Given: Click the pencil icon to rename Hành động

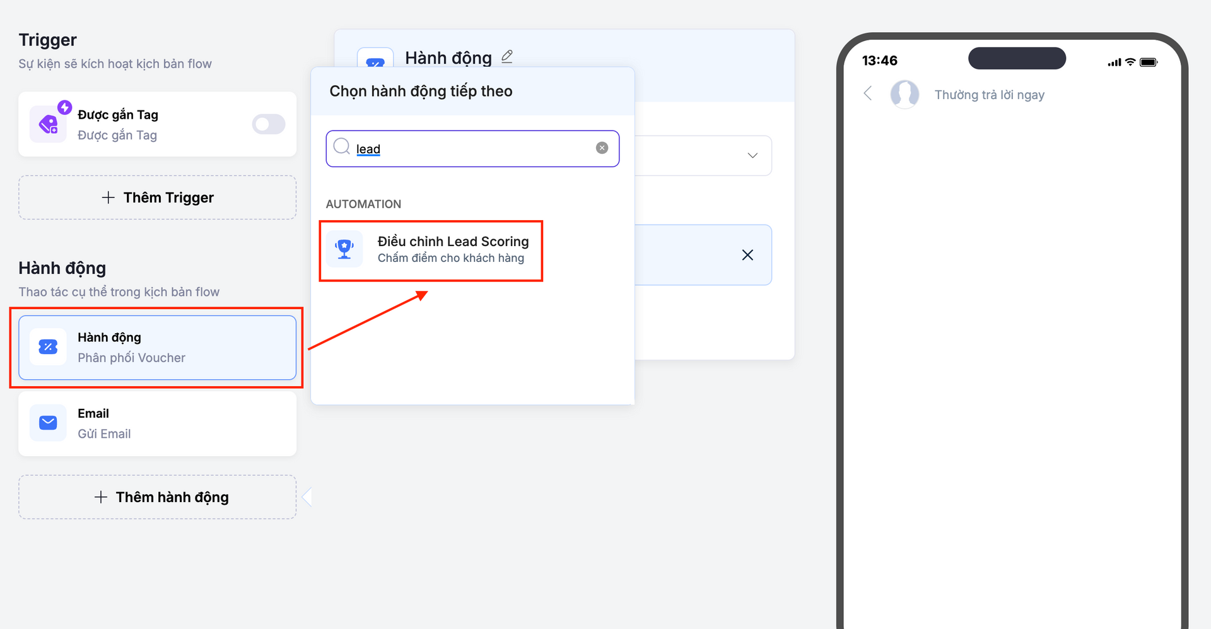Looking at the screenshot, I should pos(507,57).
